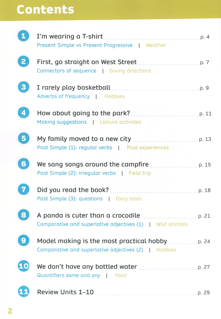Image resolution: width=221 pixels, height=319 pixels.
Task: Jump to "Did you read the book?"
Action: pos(73,190)
